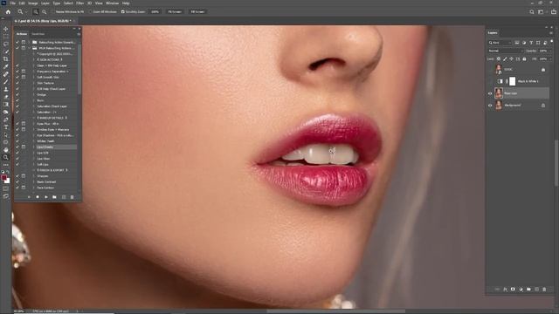Select the Eyedropper tool
Image resolution: width=559 pixels, height=314 pixels.
(x=6, y=66)
